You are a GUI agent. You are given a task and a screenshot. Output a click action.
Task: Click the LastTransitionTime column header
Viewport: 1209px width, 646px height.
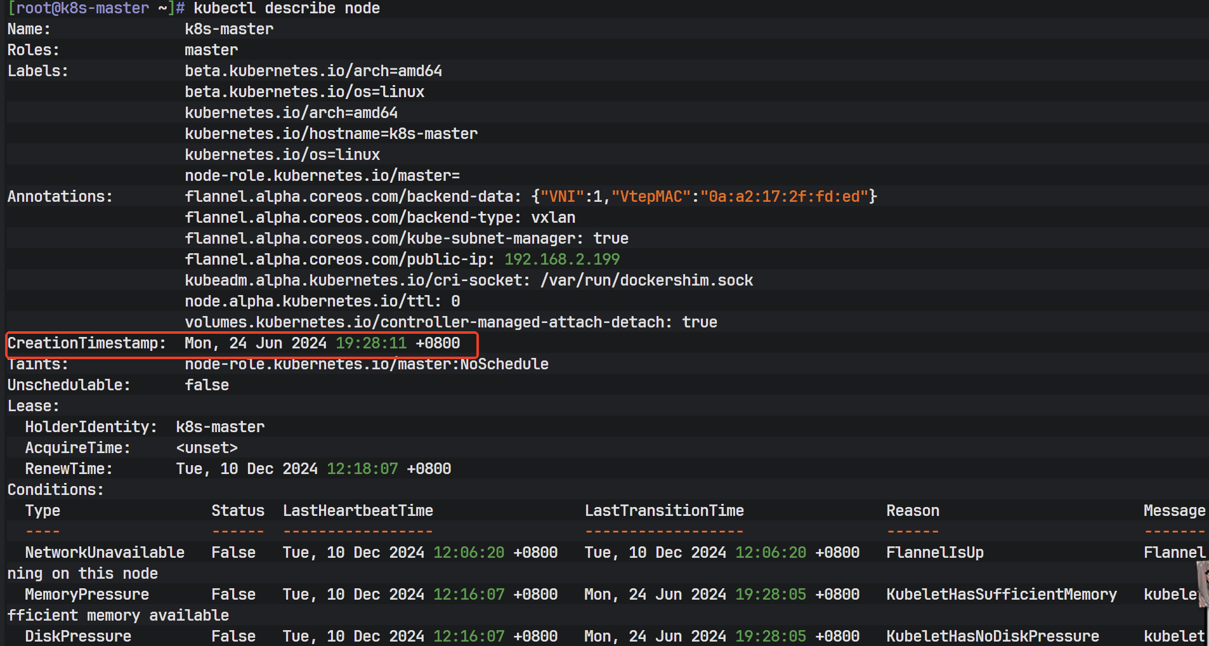[664, 511]
